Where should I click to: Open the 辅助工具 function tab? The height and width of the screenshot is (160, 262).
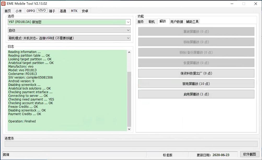click(x=192, y=22)
